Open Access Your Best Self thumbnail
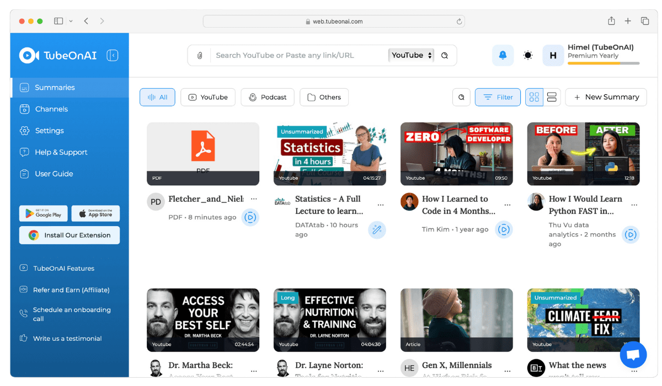 [x=203, y=320]
